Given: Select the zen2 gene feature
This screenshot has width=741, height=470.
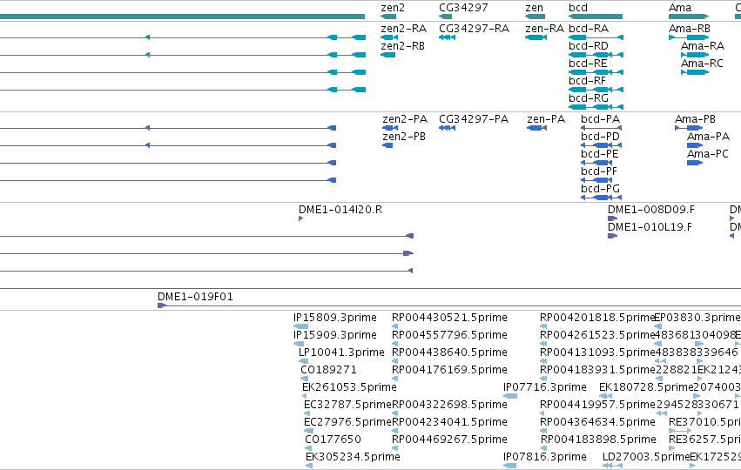Looking at the screenshot, I should click(388, 17).
